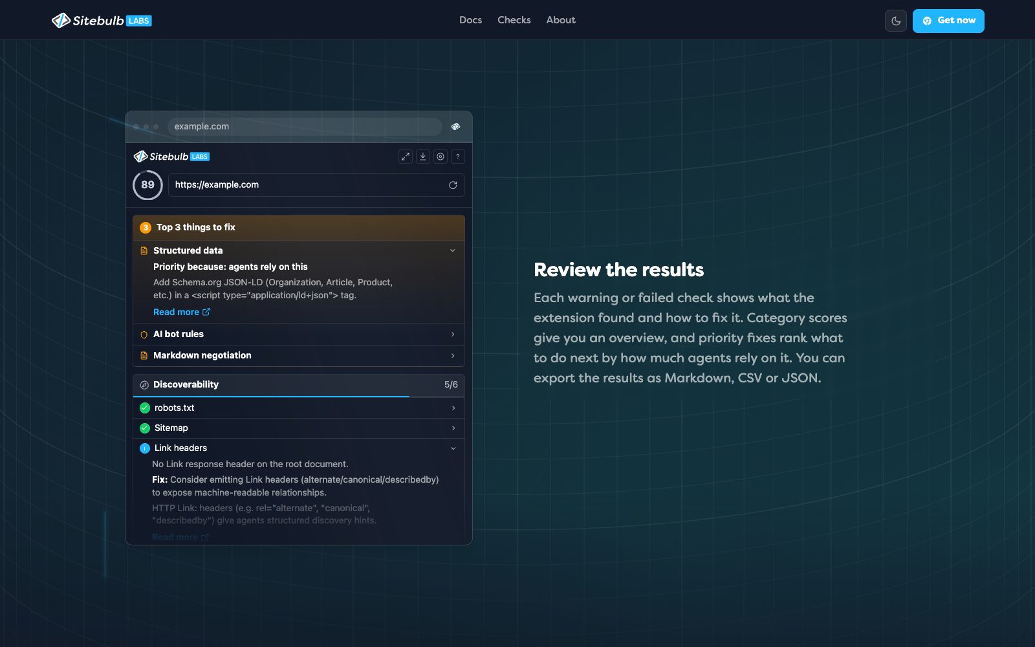Viewport: 1035px width, 647px height.
Task: Click the example.com browser address bar
Action: click(305, 127)
